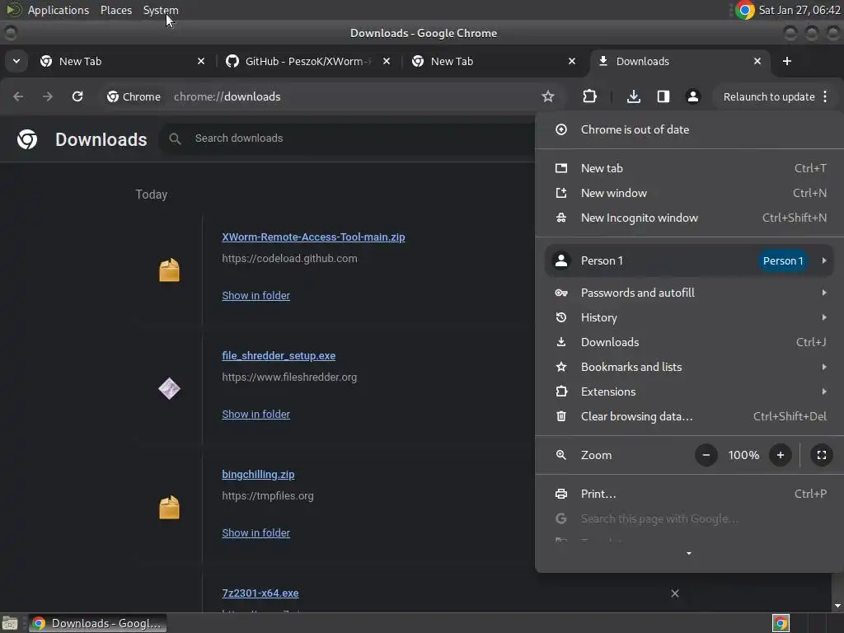Choose New Incognito window
The height and width of the screenshot is (633, 844).
pyautogui.click(x=689, y=218)
